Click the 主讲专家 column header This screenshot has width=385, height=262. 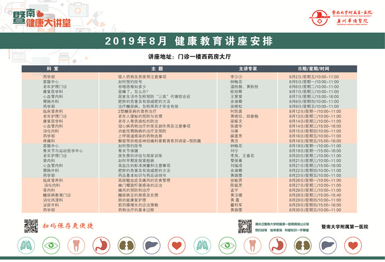pos(248,69)
